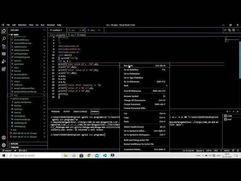Switch to the PROBLEMS panel tab

[x=55, y=112]
